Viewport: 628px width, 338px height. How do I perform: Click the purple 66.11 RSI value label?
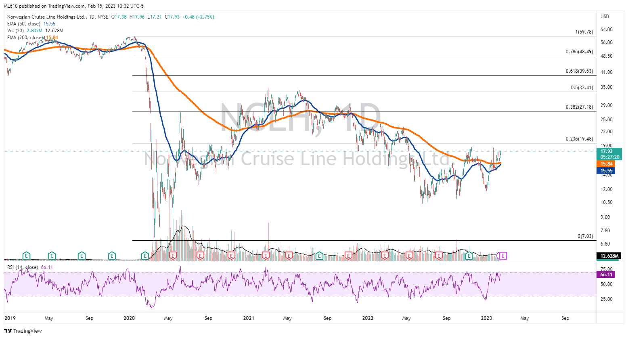[606, 275]
